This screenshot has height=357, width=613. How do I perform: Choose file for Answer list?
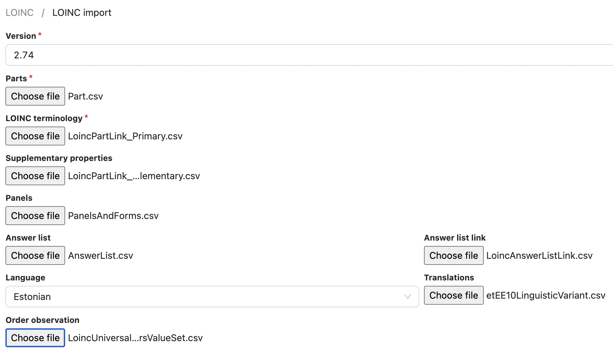point(35,255)
